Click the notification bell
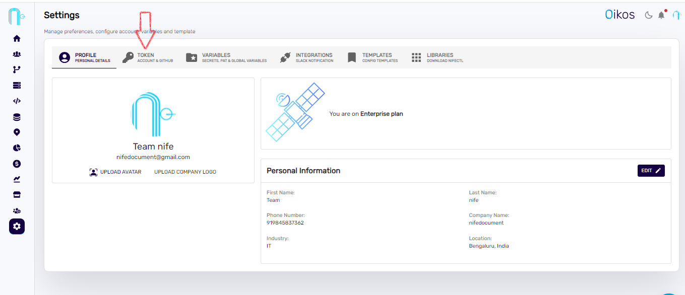 click(662, 15)
